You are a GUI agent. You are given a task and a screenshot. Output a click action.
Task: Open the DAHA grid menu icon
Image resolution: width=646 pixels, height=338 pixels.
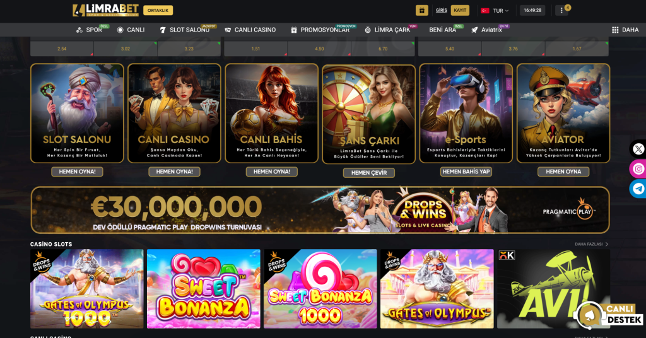pyautogui.click(x=615, y=30)
